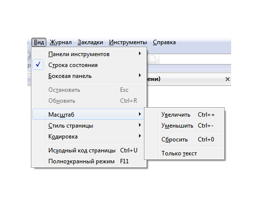Click the blank page icon in toolbar
This screenshot has height=207, width=264.
click(x=152, y=59)
